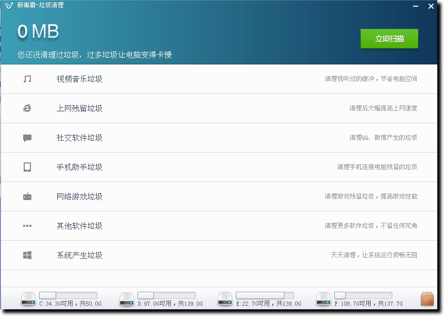Select the 视频音乐垃圾 category label
This screenshot has height=316, width=444.
(79, 79)
